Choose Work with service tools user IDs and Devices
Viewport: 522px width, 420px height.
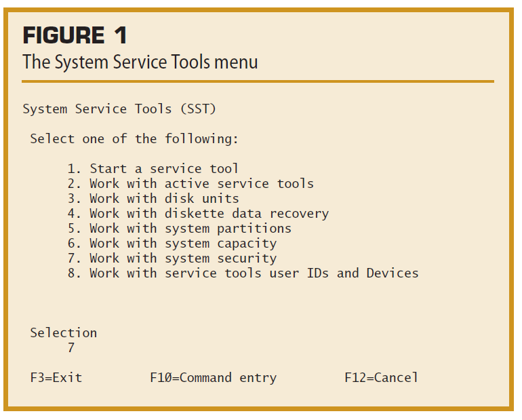point(243,273)
